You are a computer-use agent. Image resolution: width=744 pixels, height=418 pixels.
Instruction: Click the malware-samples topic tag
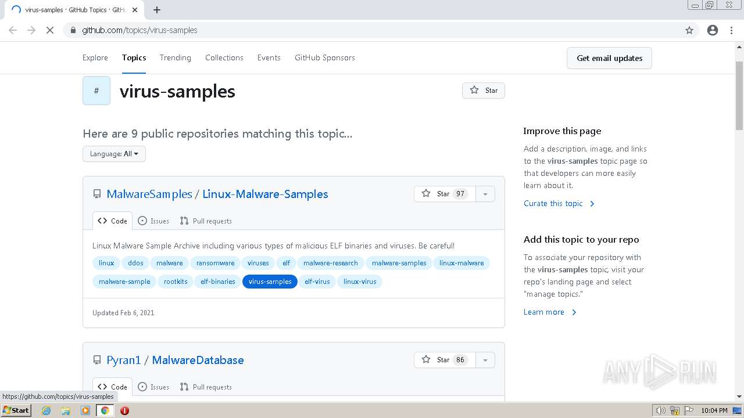click(399, 263)
